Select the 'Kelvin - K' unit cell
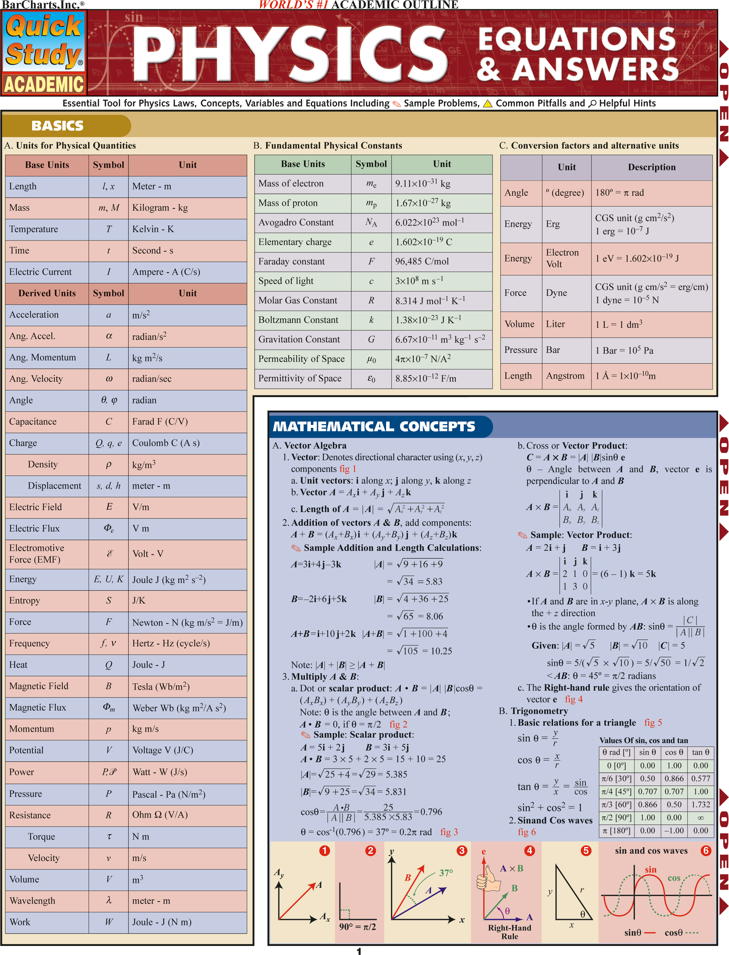 click(x=187, y=229)
